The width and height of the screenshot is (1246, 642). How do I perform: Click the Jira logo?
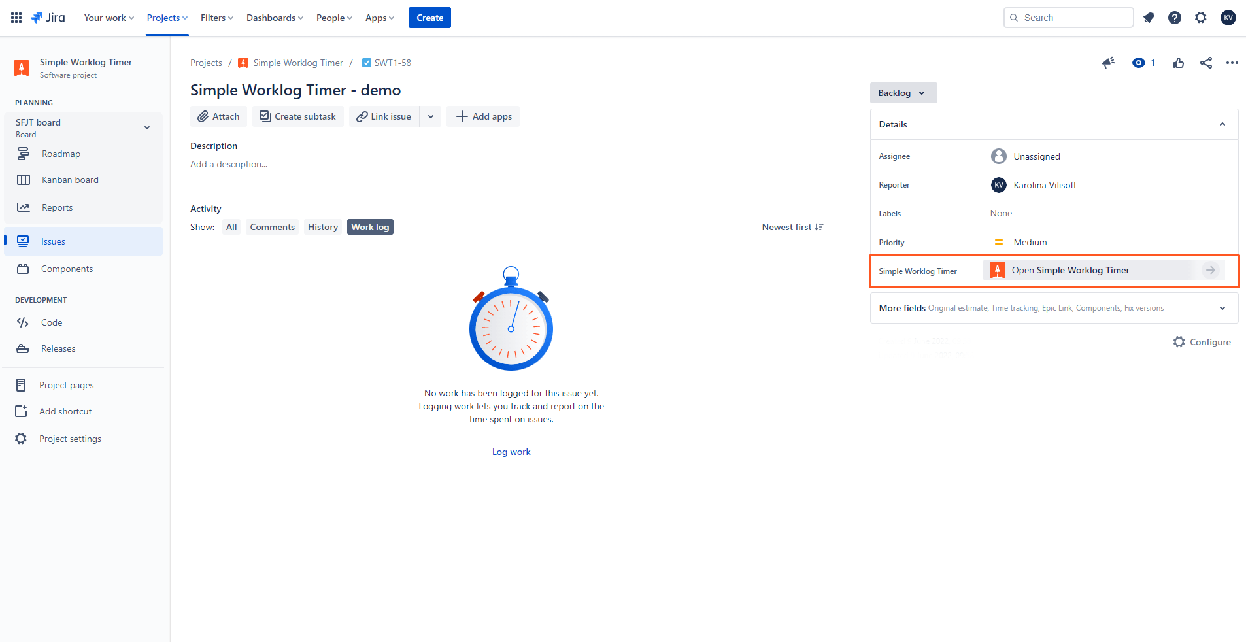coord(48,18)
